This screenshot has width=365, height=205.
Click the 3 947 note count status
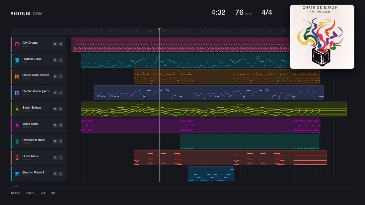[31, 193]
